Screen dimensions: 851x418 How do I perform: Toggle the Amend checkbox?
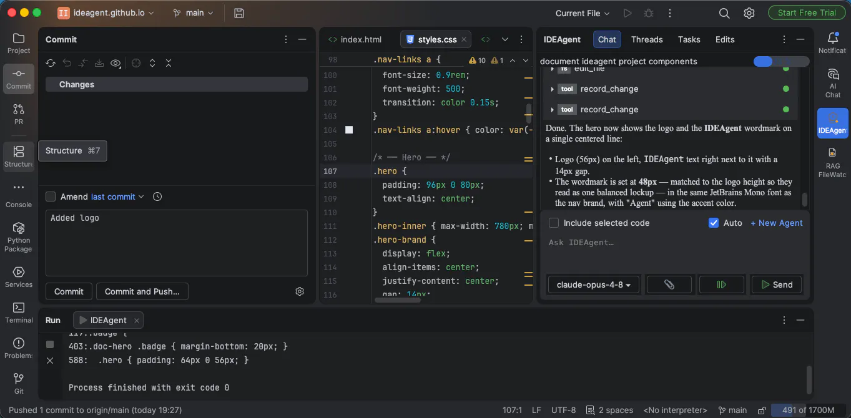pos(51,197)
